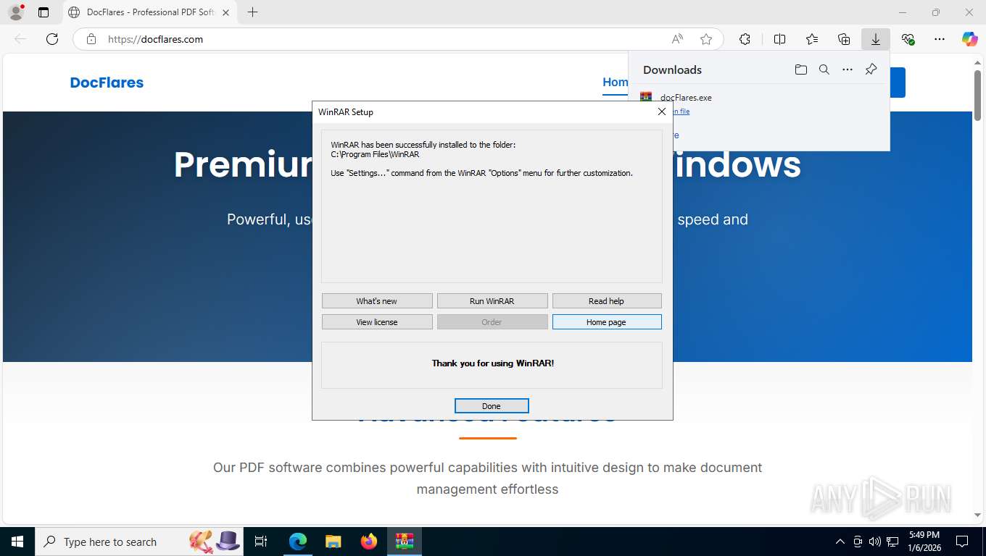The height and width of the screenshot is (556, 986).
Task: Click the View license button
Action: pyautogui.click(x=377, y=322)
